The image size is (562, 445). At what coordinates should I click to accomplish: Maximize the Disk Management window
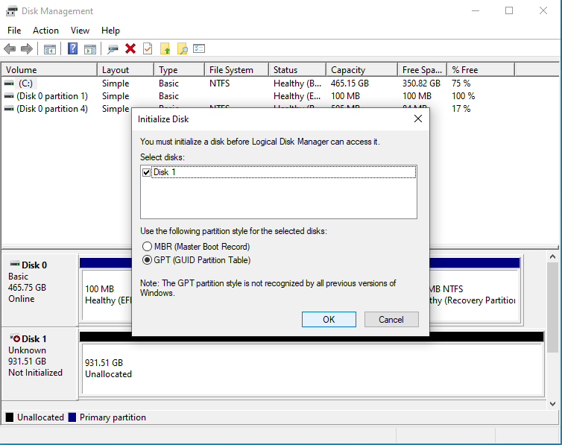[x=509, y=10]
